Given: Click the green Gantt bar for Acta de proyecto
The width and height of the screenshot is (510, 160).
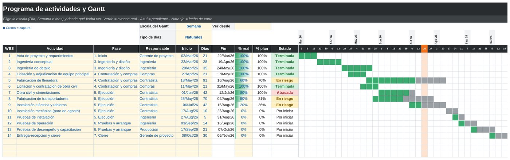Looking at the screenshot, I should (308, 56).
